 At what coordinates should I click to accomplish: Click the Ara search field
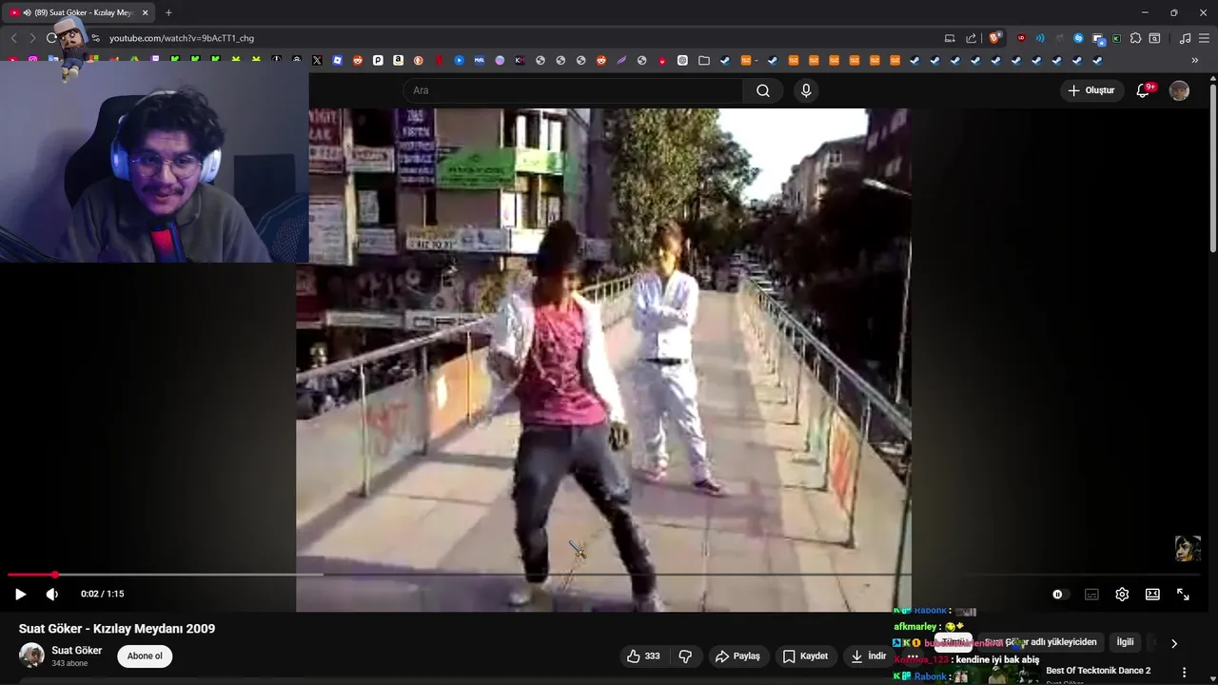tap(573, 90)
